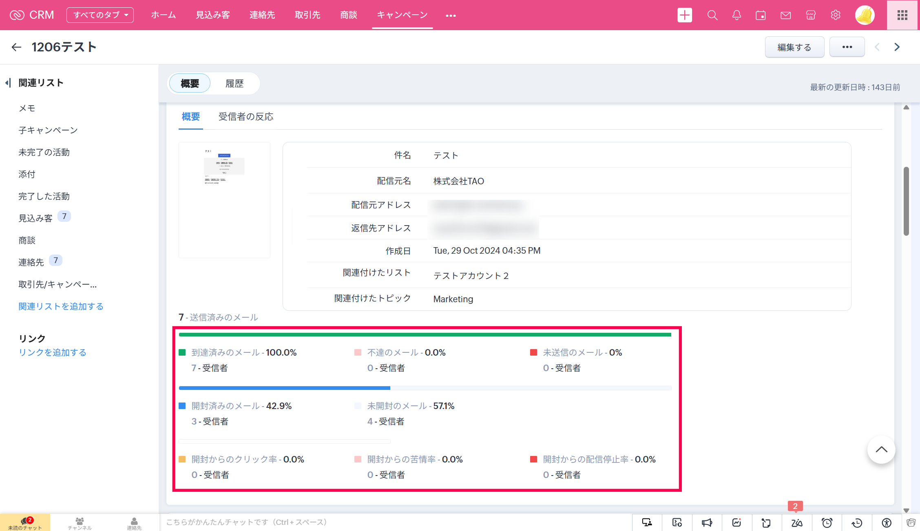The height and width of the screenshot is (531, 920).
Task: Click the search magnifier icon
Action: 712,15
